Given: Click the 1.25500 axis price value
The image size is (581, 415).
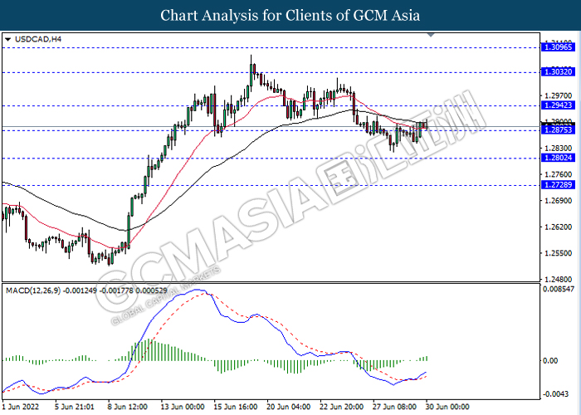Looking at the screenshot, I should [x=559, y=253].
